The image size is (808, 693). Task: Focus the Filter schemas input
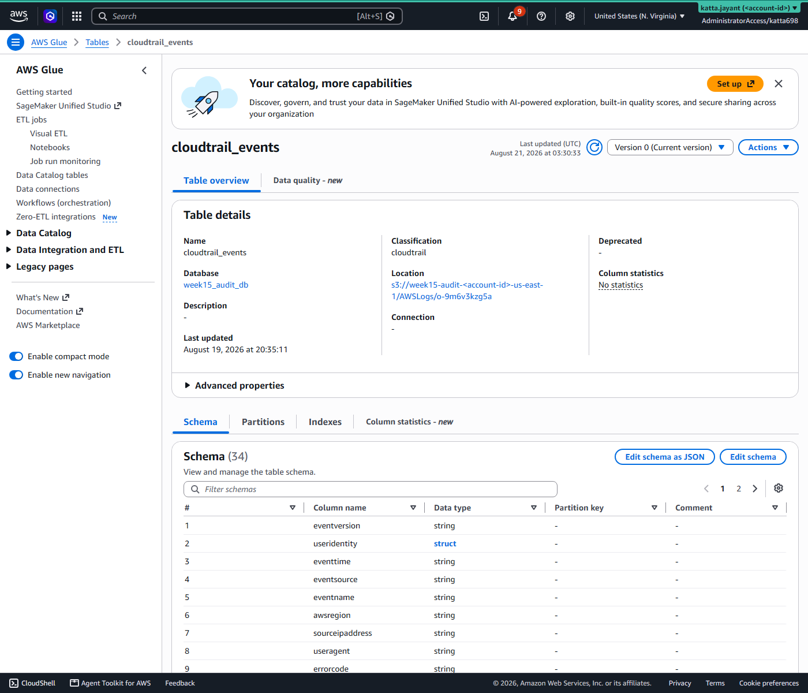[371, 489]
